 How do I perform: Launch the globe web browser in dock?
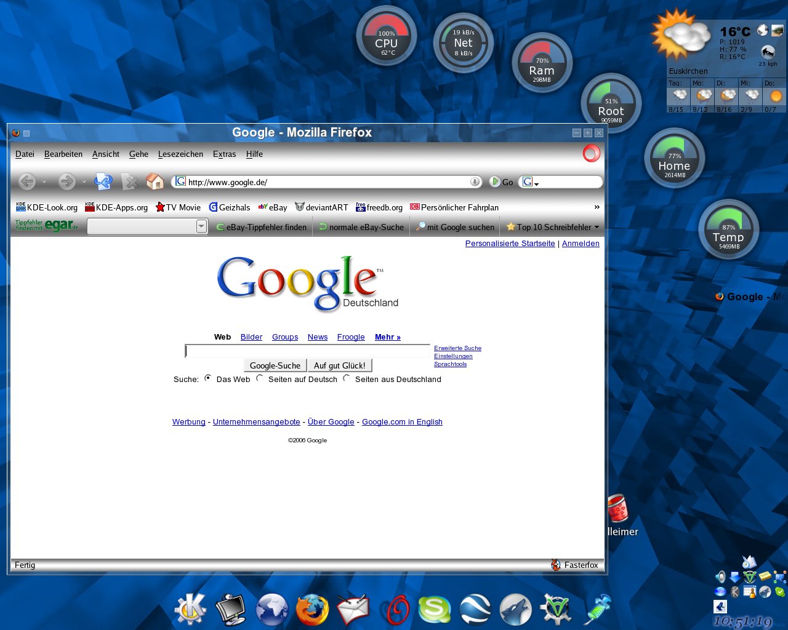272,610
